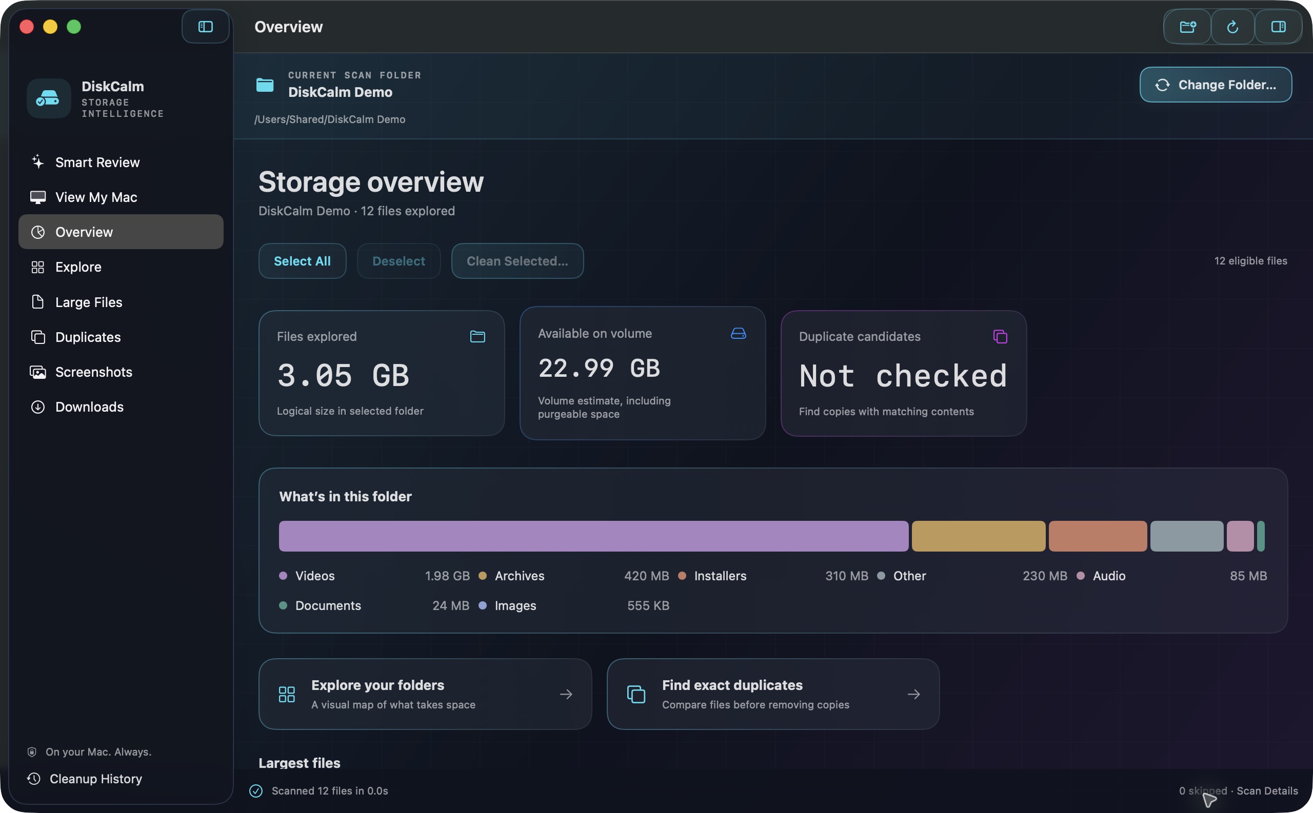Open the Find exact duplicates card
The image size is (1313, 813).
coord(773,694)
